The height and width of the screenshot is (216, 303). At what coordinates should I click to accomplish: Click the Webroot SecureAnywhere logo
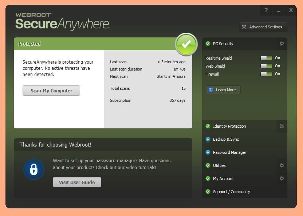point(62,21)
